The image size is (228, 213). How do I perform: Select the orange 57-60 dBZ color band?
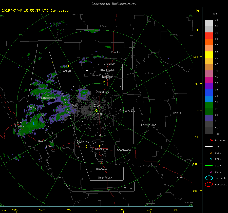209,42
